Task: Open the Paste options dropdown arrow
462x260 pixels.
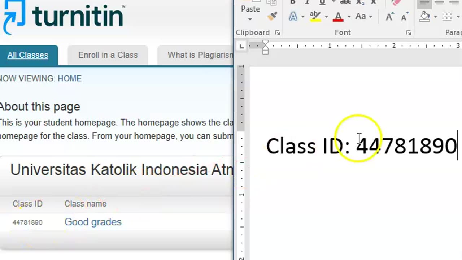Action: click(x=250, y=19)
